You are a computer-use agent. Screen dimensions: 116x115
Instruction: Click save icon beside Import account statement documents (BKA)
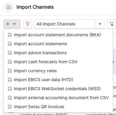tap(10, 35)
